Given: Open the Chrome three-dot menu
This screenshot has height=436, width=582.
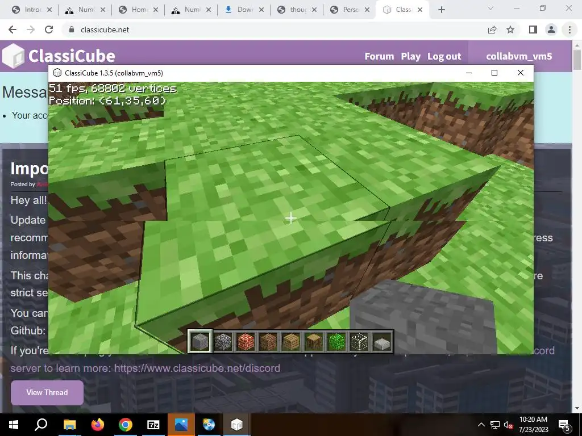Looking at the screenshot, I should [569, 30].
